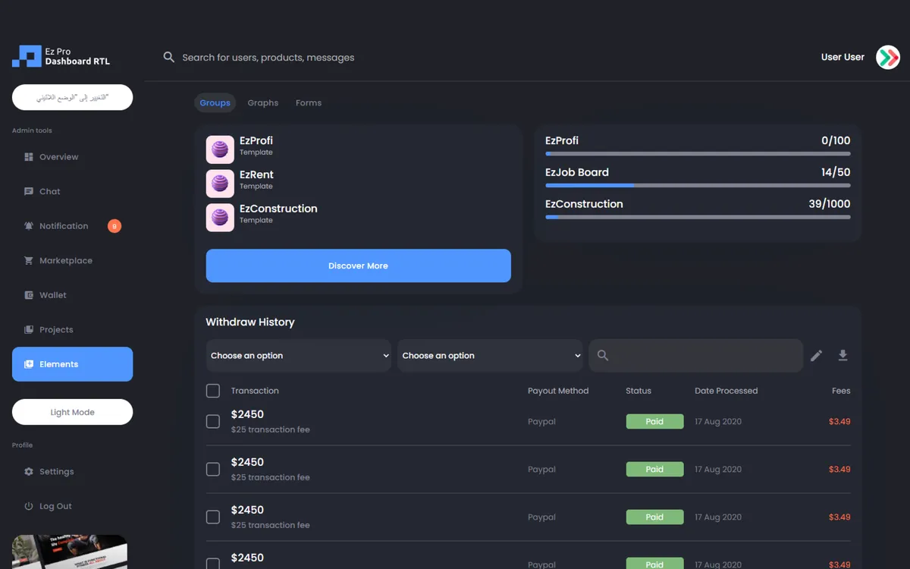Click the Log Out link

tap(72, 506)
